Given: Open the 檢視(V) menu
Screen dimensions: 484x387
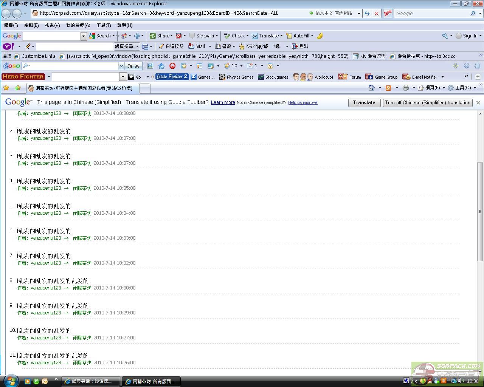Looking at the screenshot, I should pos(52,25).
